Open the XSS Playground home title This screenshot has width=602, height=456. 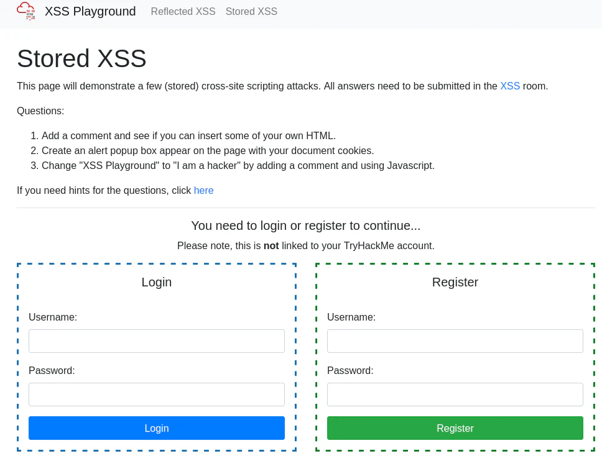[90, 12]
